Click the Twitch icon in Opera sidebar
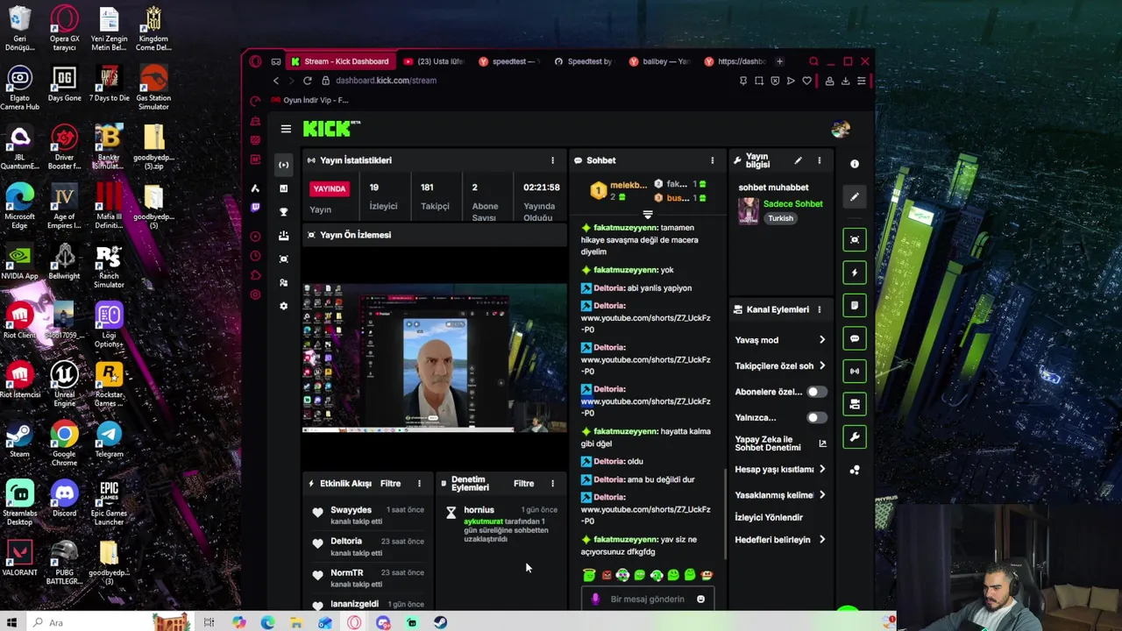 [255, 207]
